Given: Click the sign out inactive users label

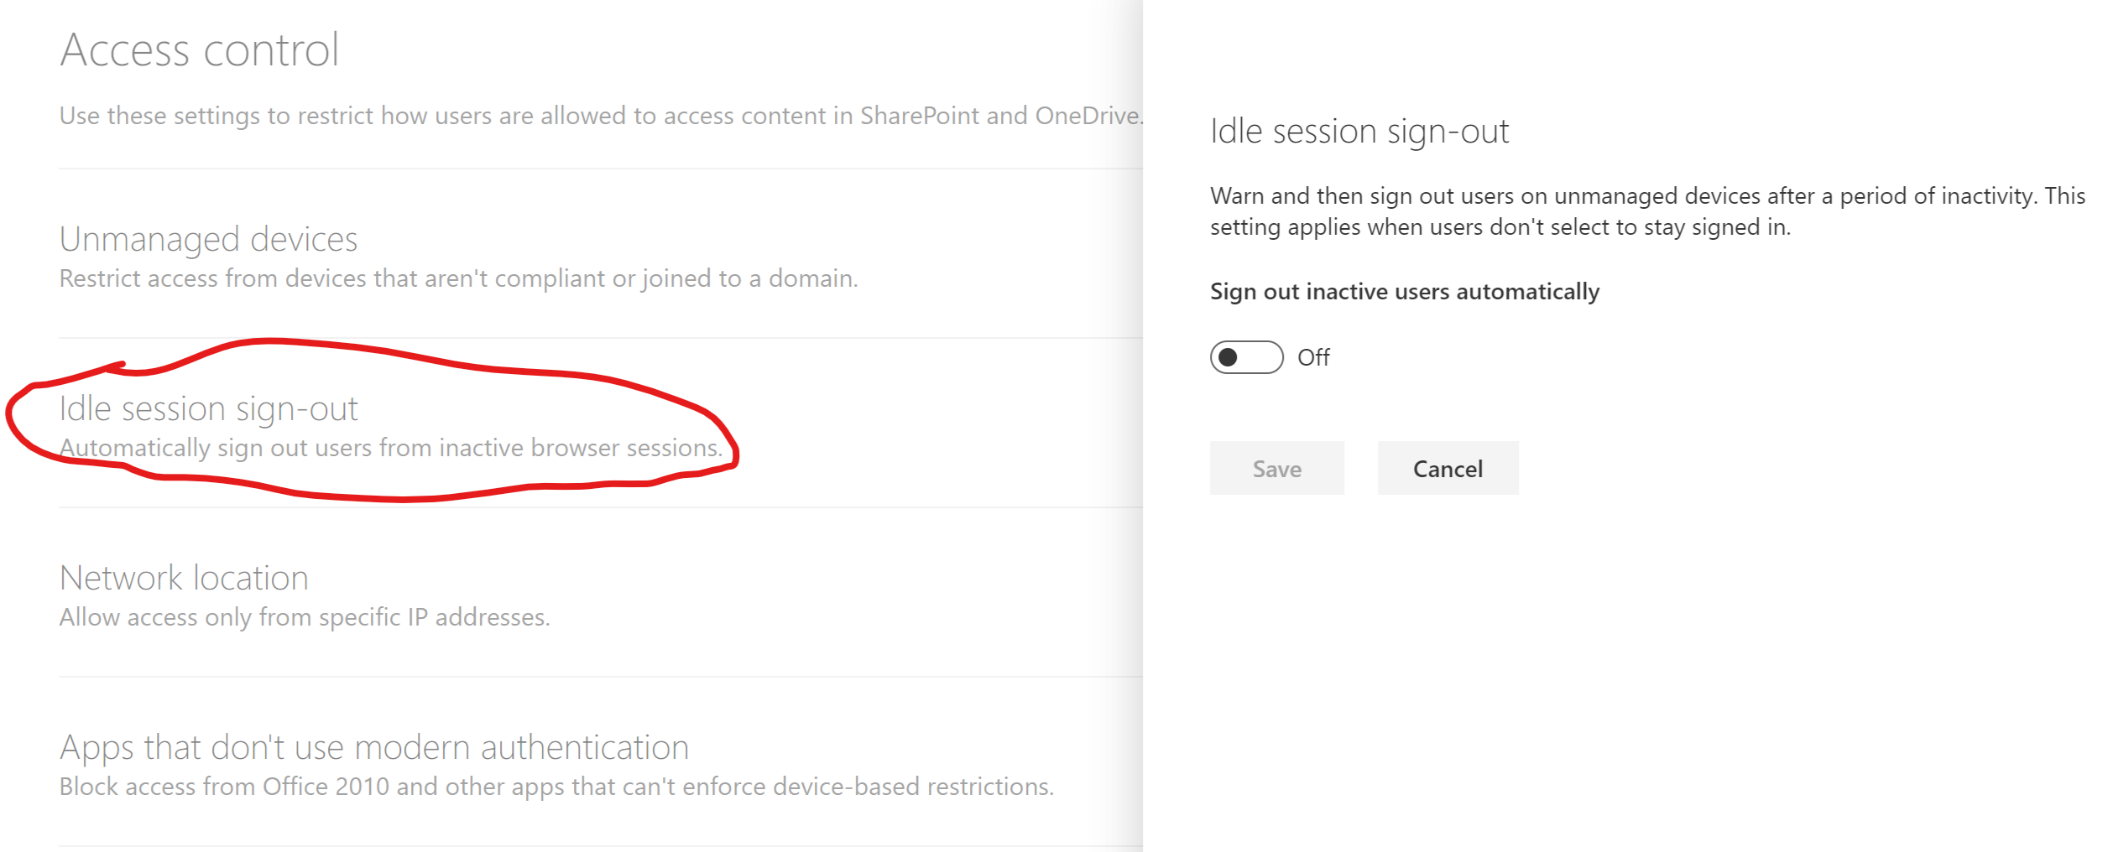Looking at the screenshot, I should (1405, 292).
